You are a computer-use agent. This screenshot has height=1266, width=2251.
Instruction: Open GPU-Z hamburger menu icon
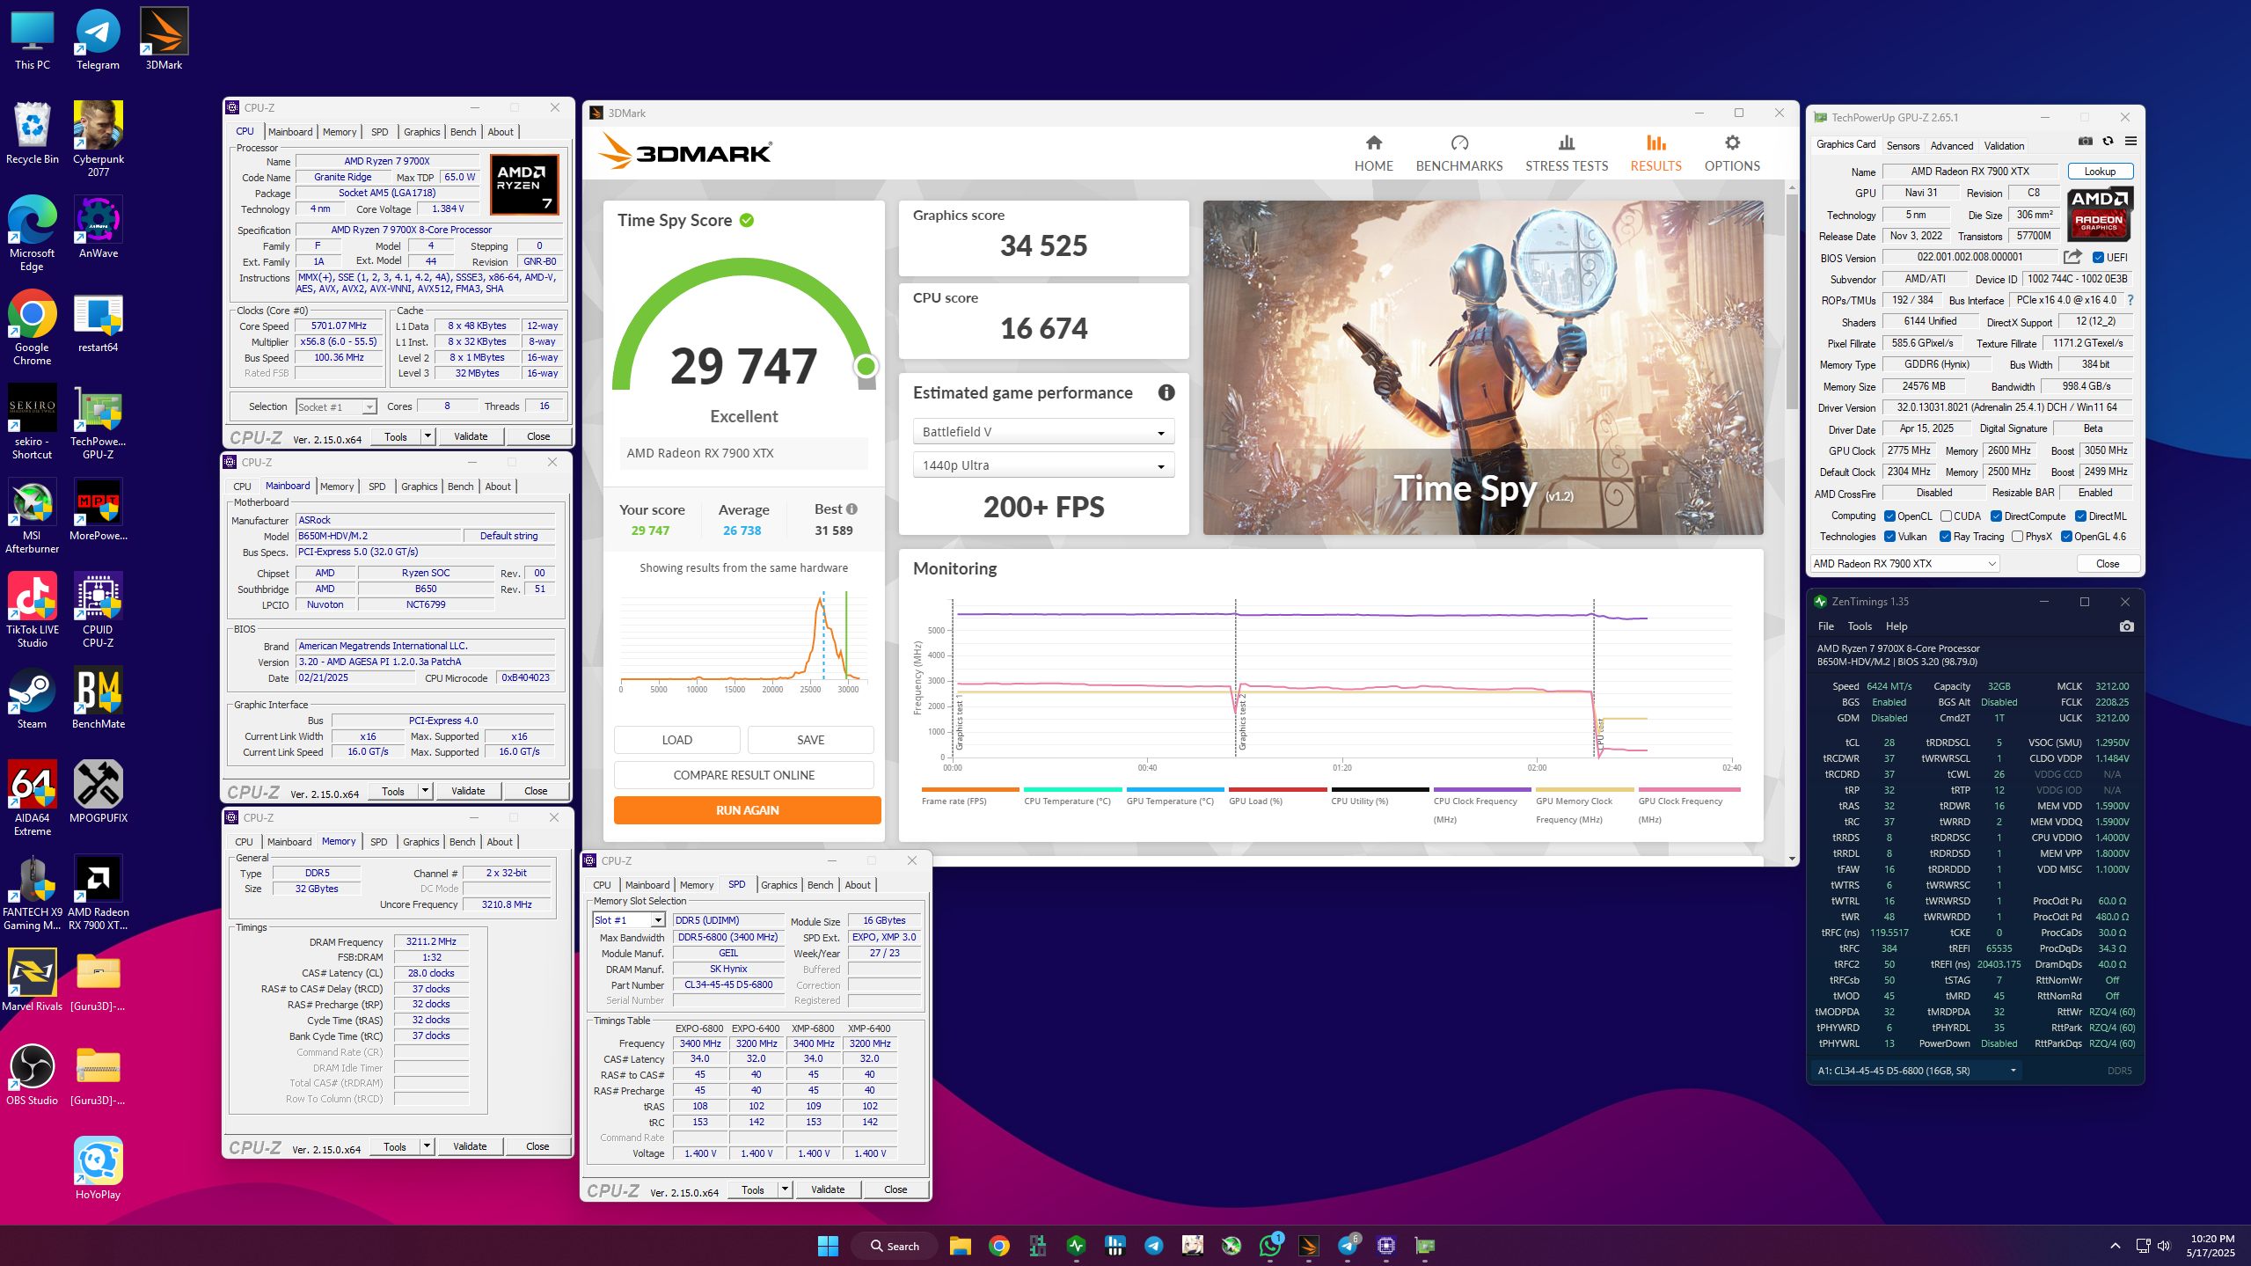pyautogui.click(x=2130, y=141)
